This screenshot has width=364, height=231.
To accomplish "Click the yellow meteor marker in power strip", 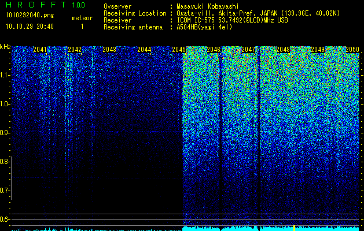I will (x=294, y=228).
